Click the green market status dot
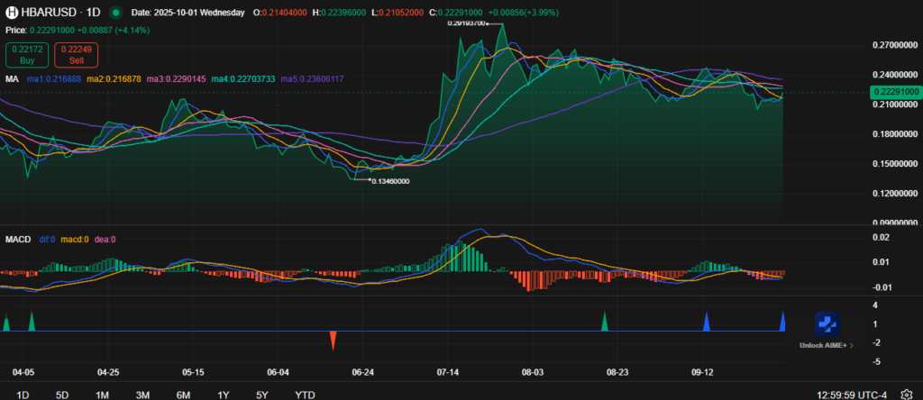This screenshot has width=923, height=400. pos(115,13)
